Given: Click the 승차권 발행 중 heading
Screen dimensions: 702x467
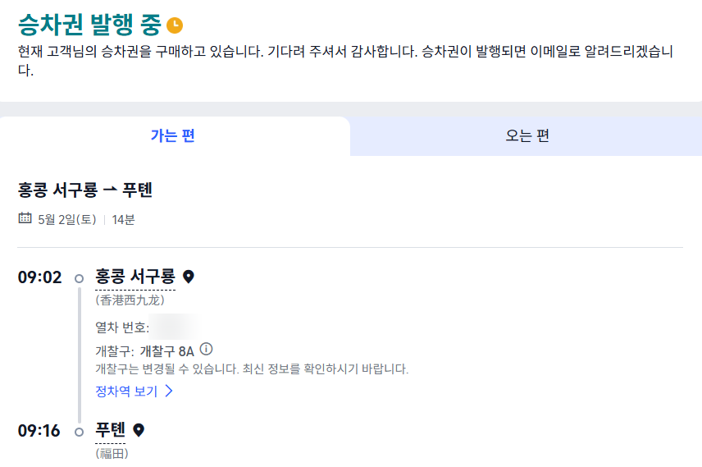Looking at the screenshot, I should click(x=89, y=25).
